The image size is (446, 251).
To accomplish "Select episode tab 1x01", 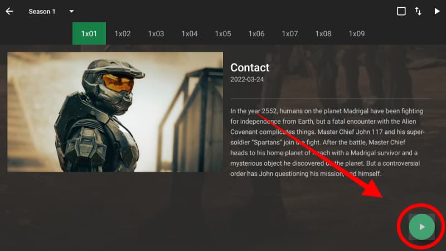I will pos(89,33).
